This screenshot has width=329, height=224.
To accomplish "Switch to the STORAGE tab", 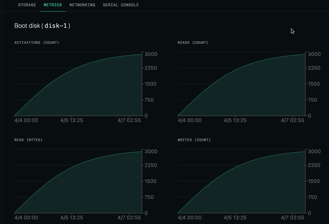I will coord(27,5).
